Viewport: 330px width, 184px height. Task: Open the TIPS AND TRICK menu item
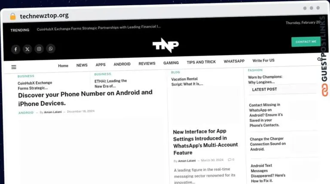click(201, 62)
